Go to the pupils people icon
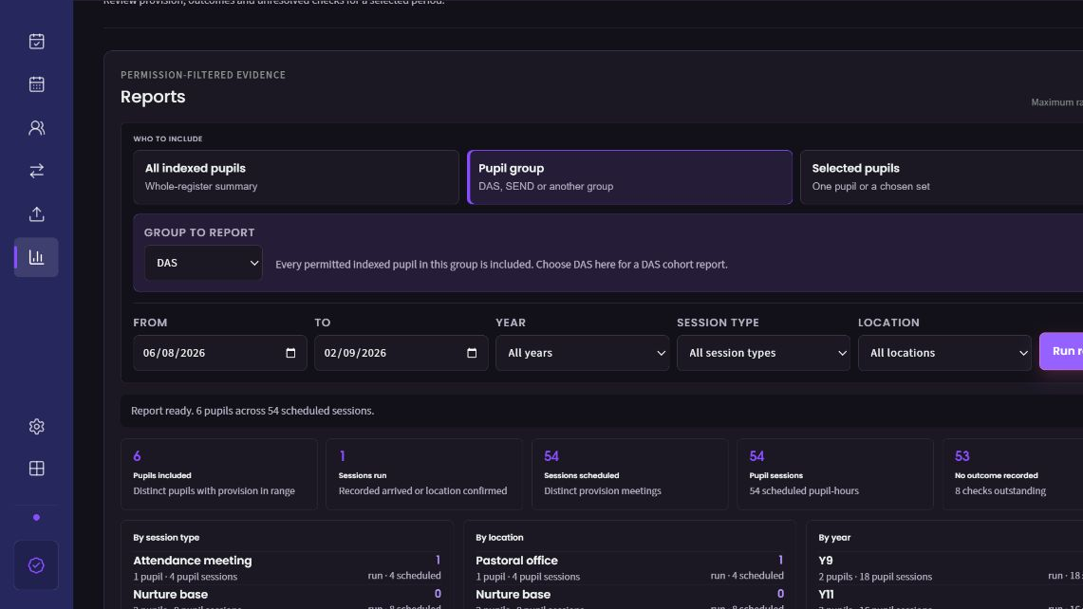 click(x=37, y=128)
